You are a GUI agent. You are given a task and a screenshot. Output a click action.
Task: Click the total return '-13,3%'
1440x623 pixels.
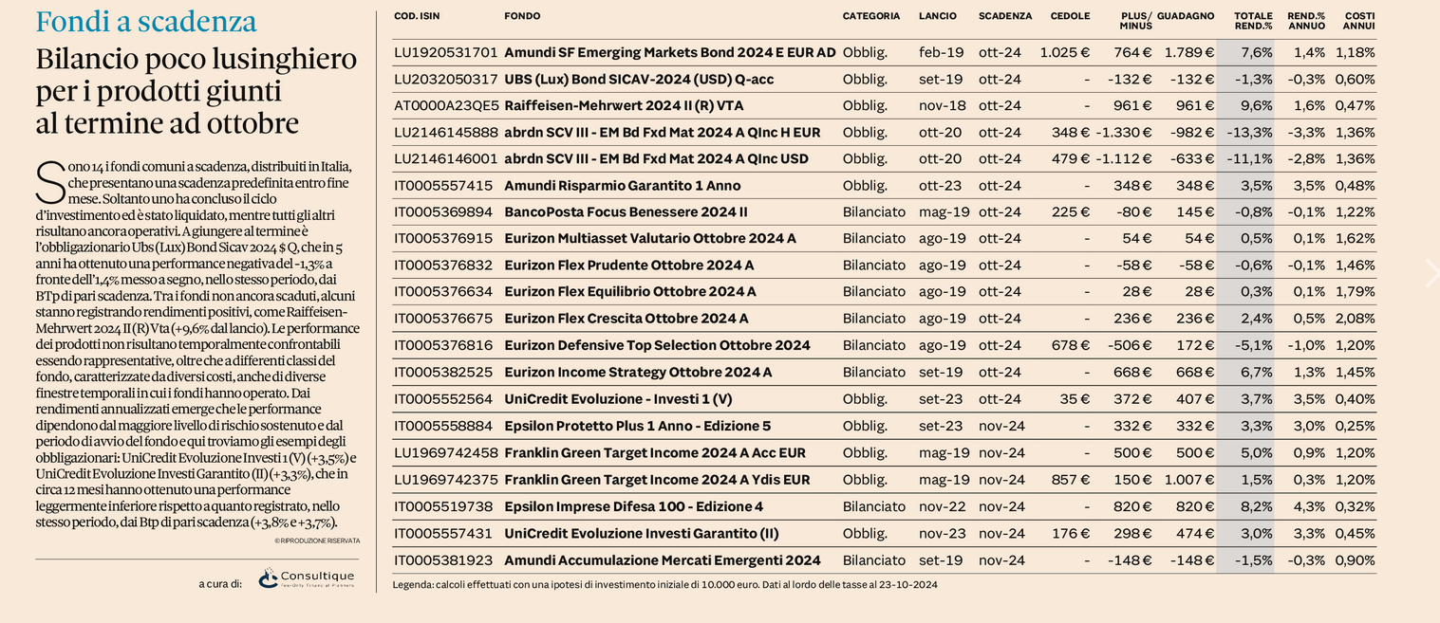pyautogui.click(x=1249, y=133)
